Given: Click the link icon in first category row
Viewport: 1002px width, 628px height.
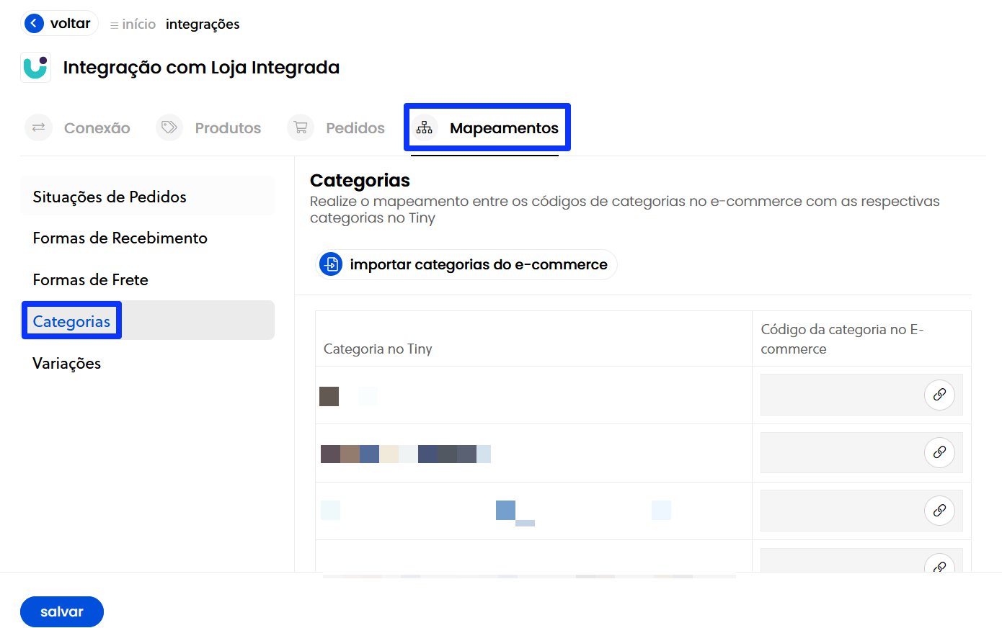Looking at the screenshot, I should (939, 395).
